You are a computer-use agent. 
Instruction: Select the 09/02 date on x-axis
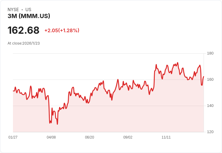point(128,137)
